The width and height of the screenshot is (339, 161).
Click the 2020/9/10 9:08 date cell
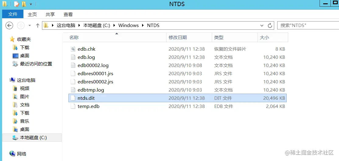coord(185,65)
